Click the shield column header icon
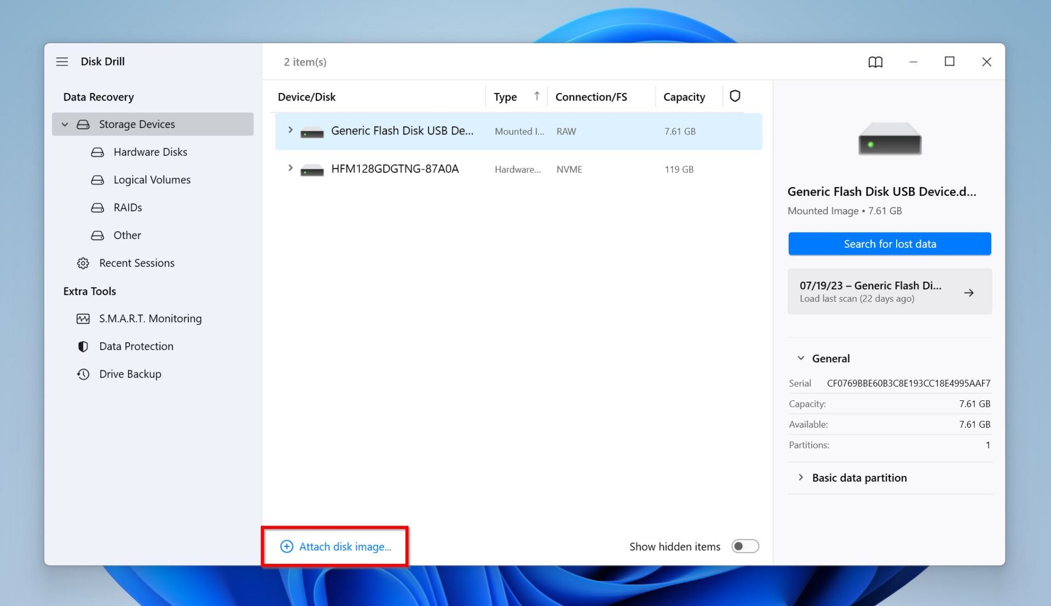The height and width of the screenshot is (606, 1051). (x=735, y=96)
